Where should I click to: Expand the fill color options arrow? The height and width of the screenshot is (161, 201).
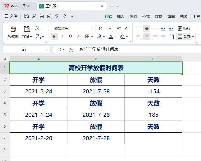[104, 37]
